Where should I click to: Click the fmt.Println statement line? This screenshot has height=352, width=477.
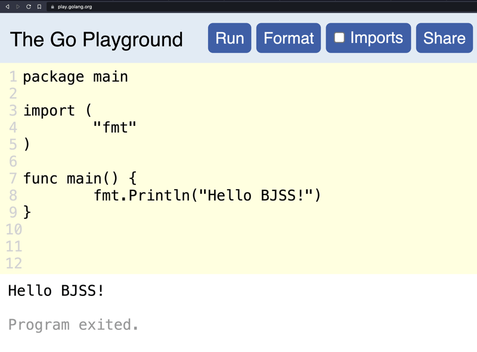coord(207,195)
